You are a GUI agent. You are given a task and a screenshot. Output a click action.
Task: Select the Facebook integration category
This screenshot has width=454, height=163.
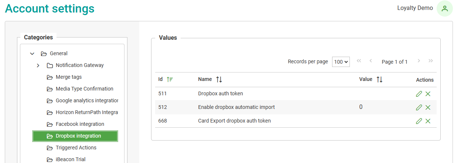(80, 124)
